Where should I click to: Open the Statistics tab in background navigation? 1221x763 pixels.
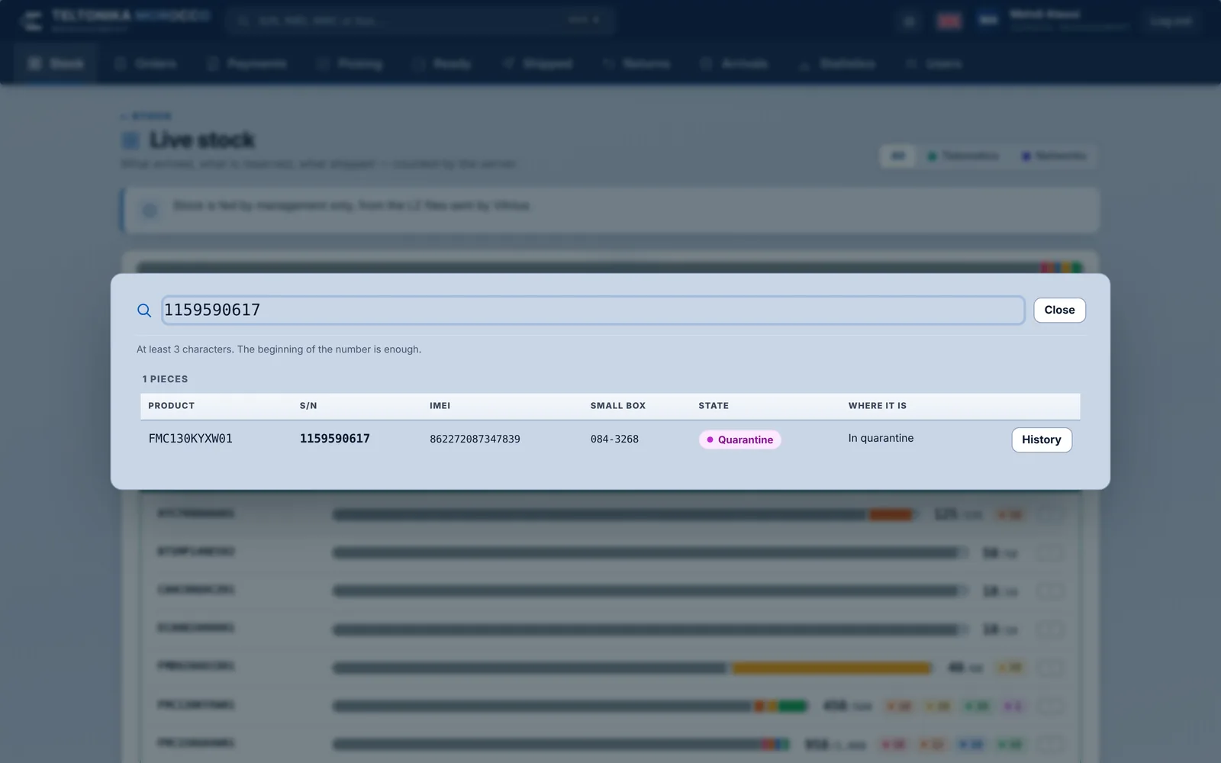837,63
